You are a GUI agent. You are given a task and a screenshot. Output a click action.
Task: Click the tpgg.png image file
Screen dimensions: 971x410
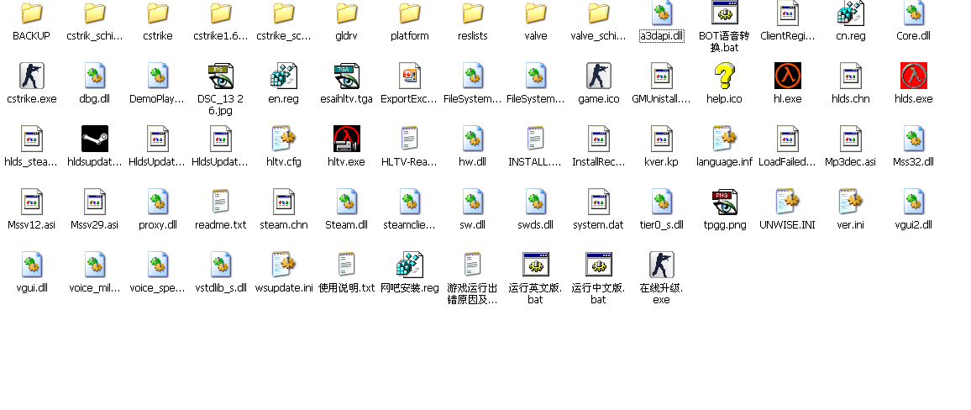tap(724, 202)
